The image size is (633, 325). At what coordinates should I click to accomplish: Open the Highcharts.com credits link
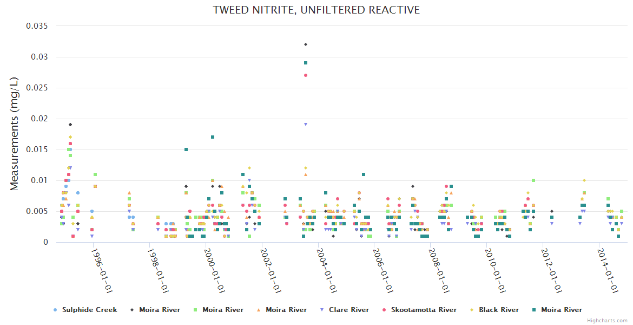tap(609, 321)
